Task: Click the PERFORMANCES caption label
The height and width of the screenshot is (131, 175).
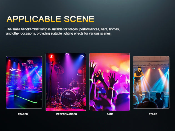Action: [x=66, y=114]
